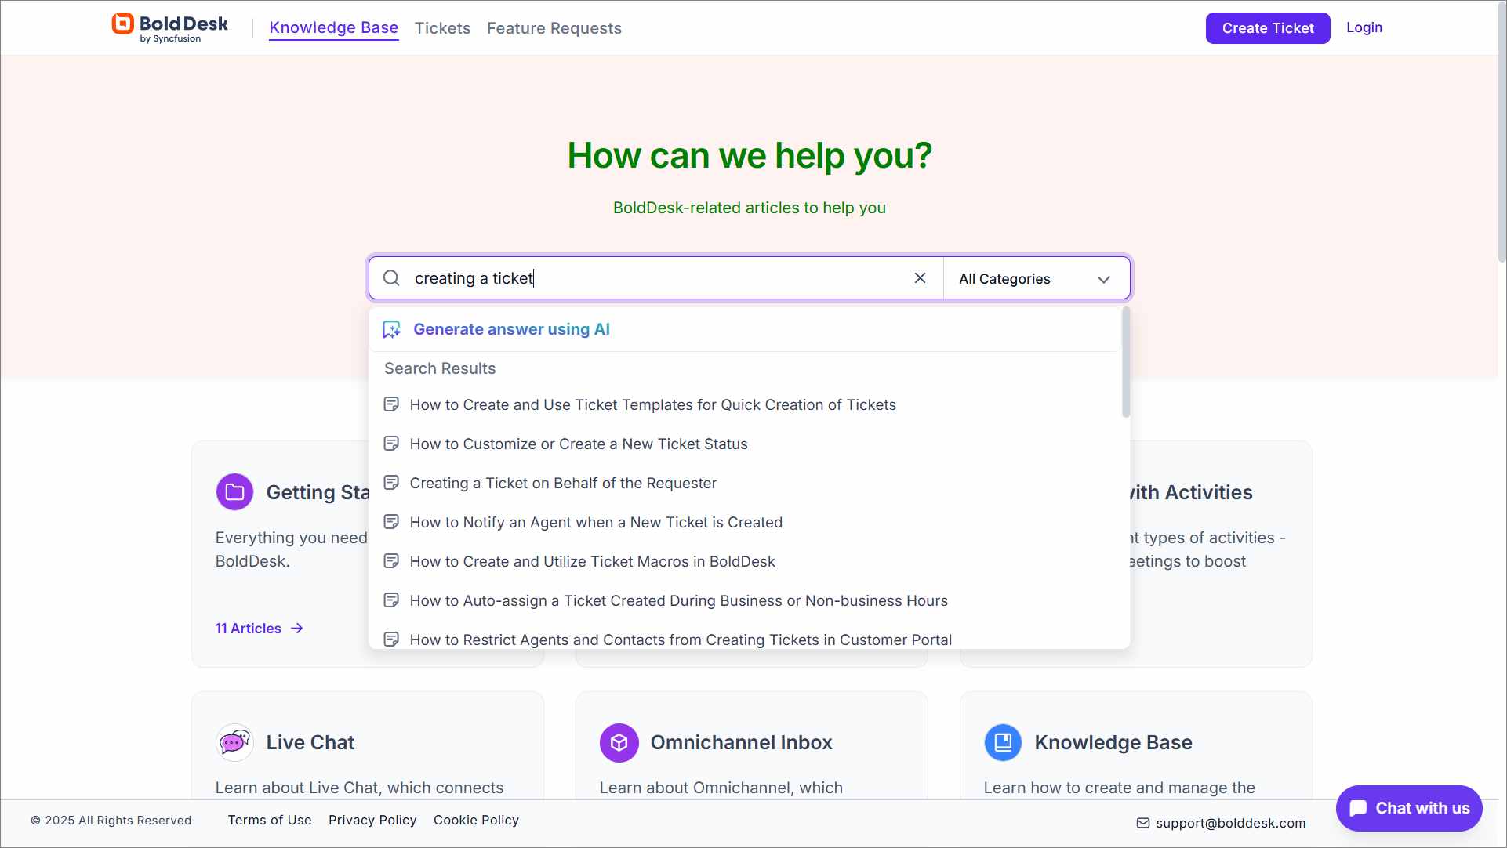
Task: Click the Create Ticket button
Action: [x=1268, y=28]
